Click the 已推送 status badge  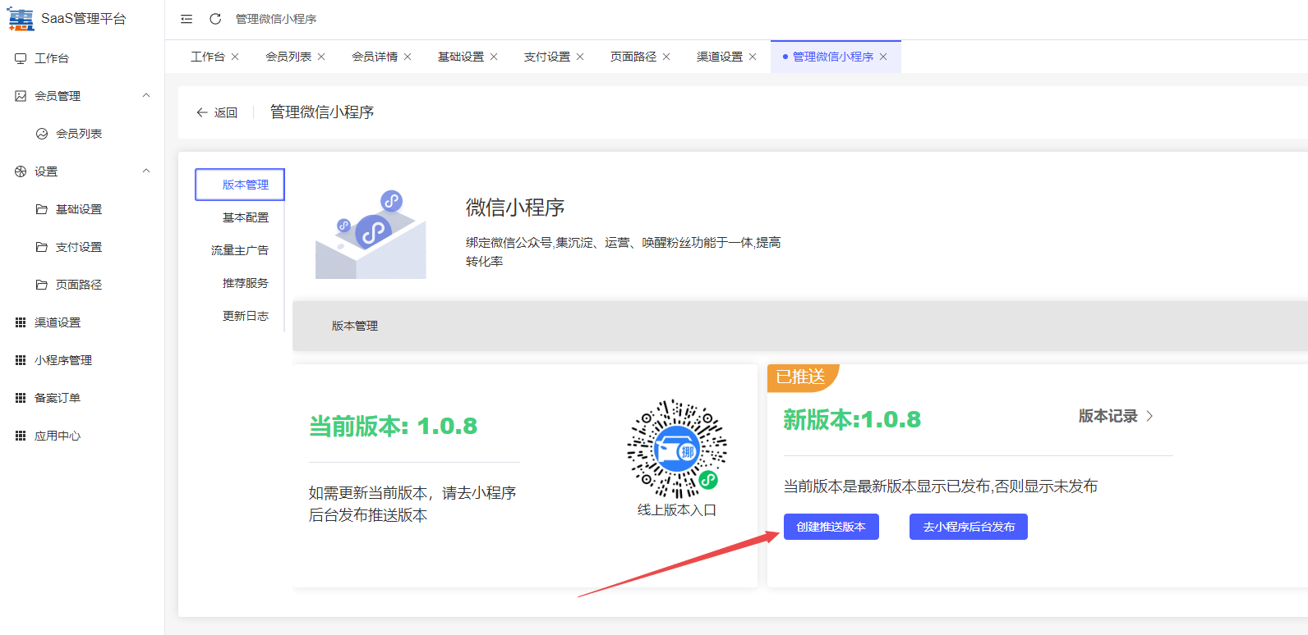(803, 377)
